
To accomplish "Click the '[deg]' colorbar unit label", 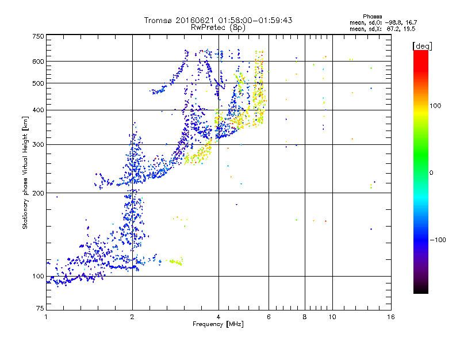I will pos(422,46).
